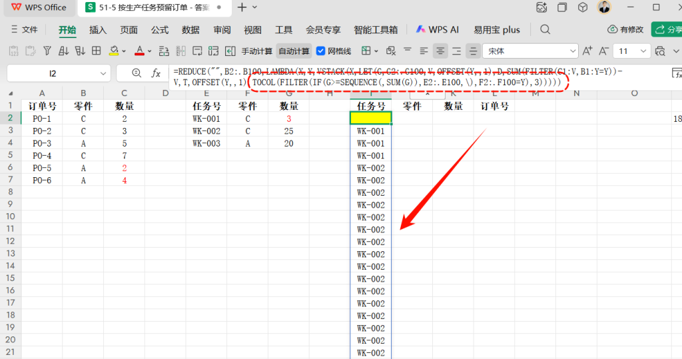
Task: Open the WPS AI assistant
Action: tap(437, 29)
